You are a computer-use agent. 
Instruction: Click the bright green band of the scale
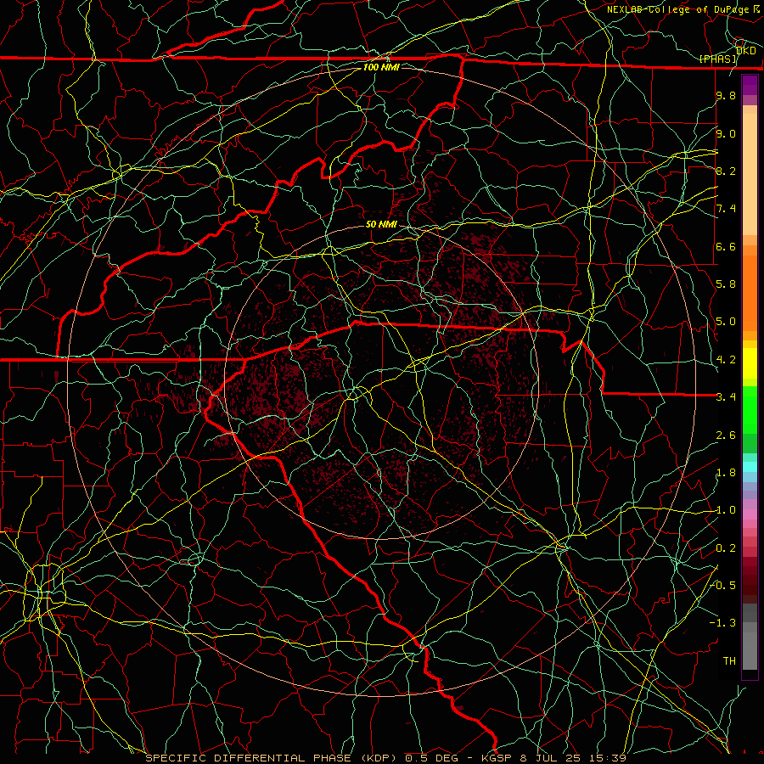coord(750,409)
